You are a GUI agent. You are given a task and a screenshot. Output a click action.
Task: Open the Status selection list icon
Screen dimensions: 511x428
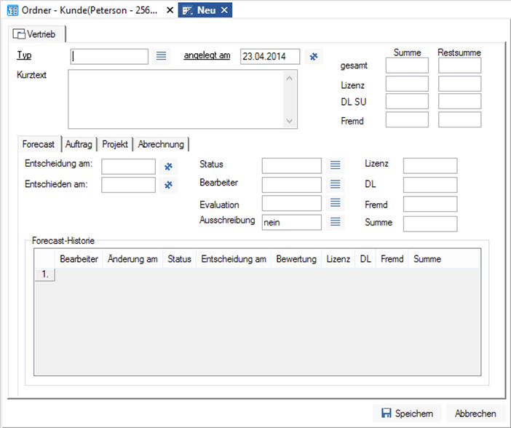(336, 166)
